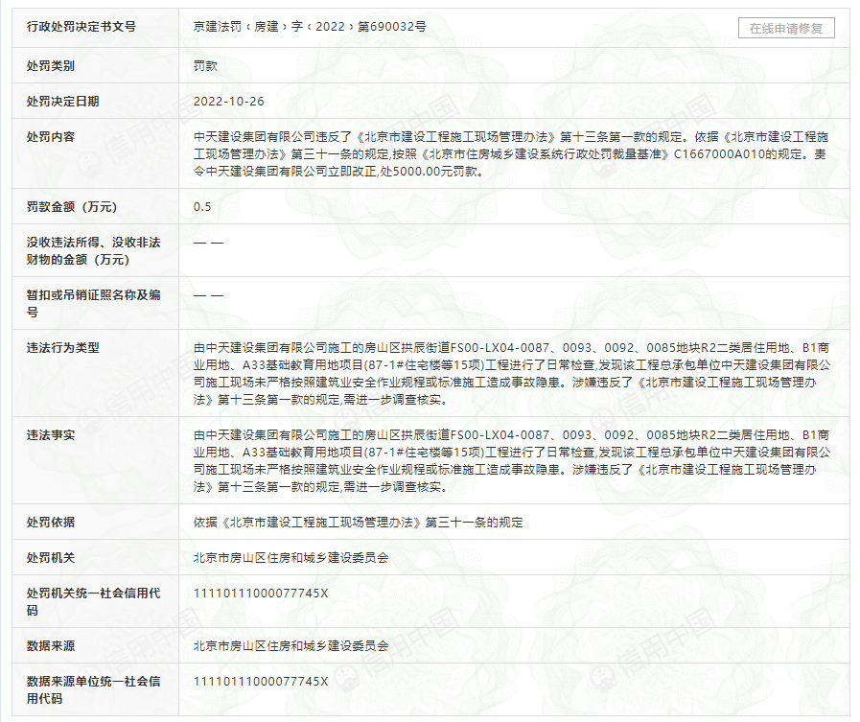
Task: Select the date 2022-10-26
Action: click(229, 101)
